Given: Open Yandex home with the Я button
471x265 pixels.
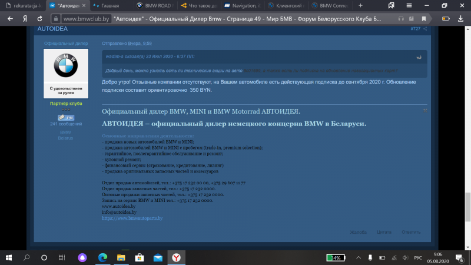Looking at the screenshot, I should [25, 19].
